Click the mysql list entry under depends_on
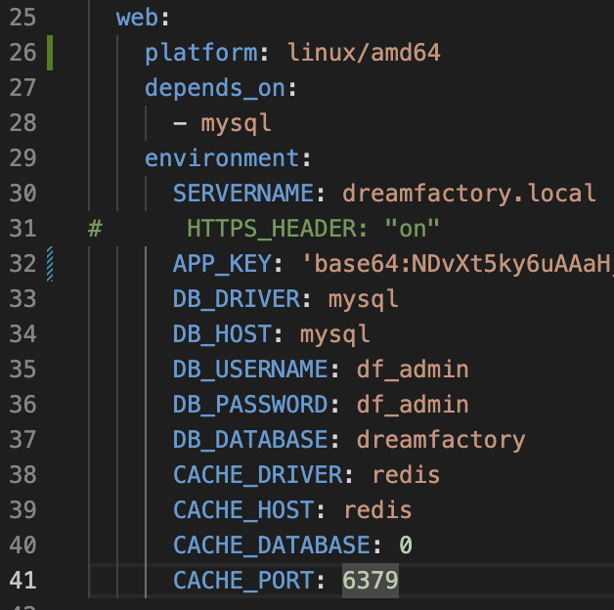Image resolution: width=614 pixels, height=610 pixels. point(236,122)
